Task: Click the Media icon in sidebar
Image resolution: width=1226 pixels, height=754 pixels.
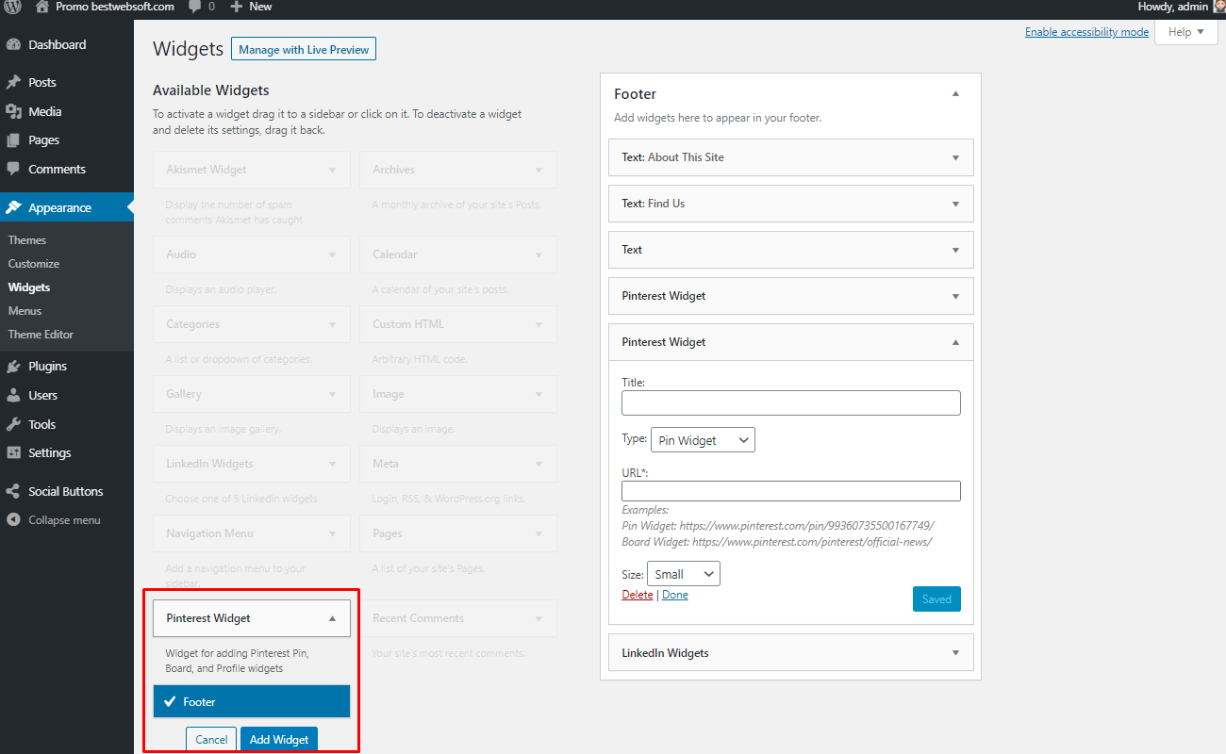Action: (x=13, y=111)
